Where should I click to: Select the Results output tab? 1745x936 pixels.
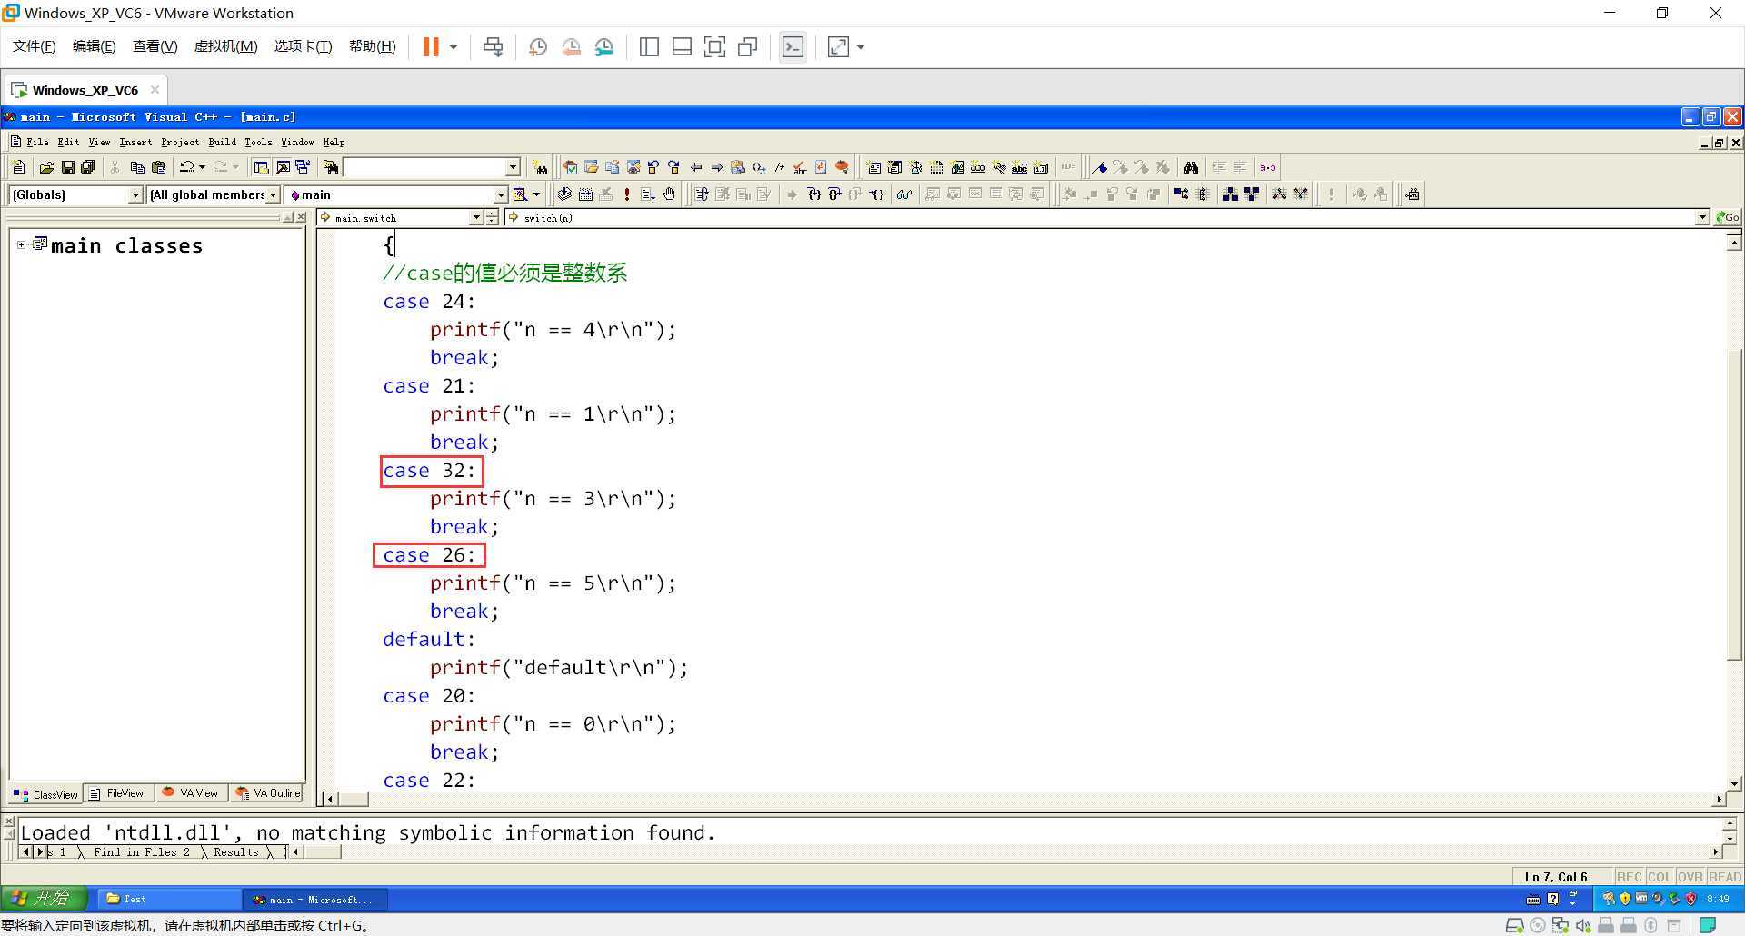236,852
